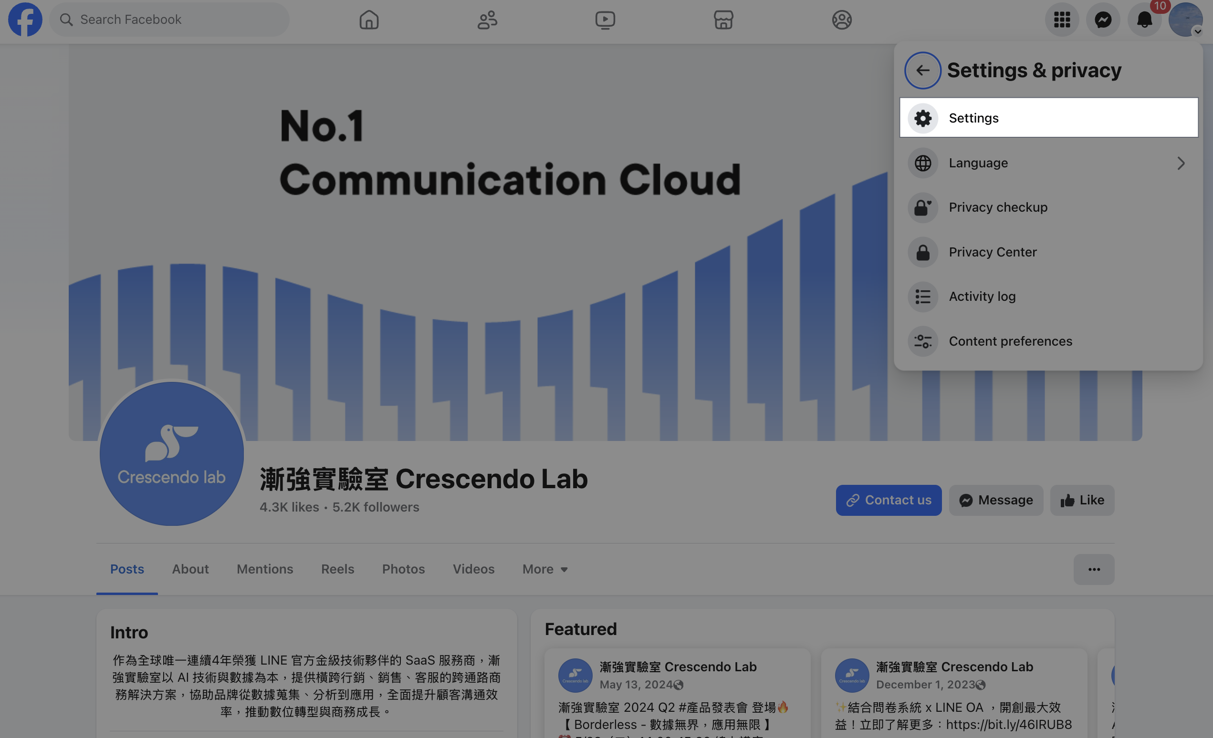Click the Content preferences sliders icon
The width and height of the screenshot is (1213, 738).
922,341
